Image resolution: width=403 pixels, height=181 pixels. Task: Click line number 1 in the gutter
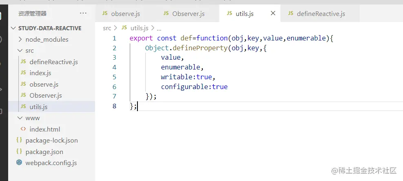click(x=114, y=38)
